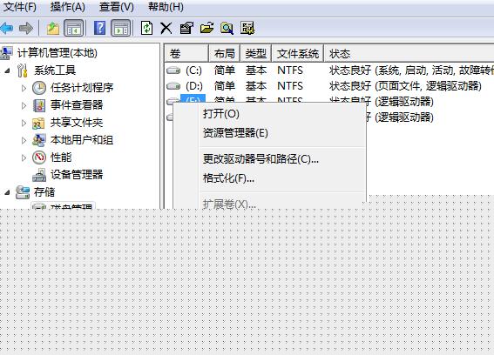Open the 文件(F) menu
Viewport: 494px width, 355px height.
point(20,7)
